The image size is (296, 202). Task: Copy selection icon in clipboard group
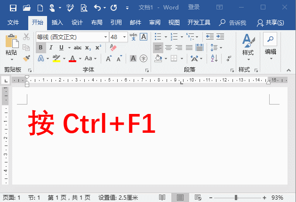coord(26,48)
